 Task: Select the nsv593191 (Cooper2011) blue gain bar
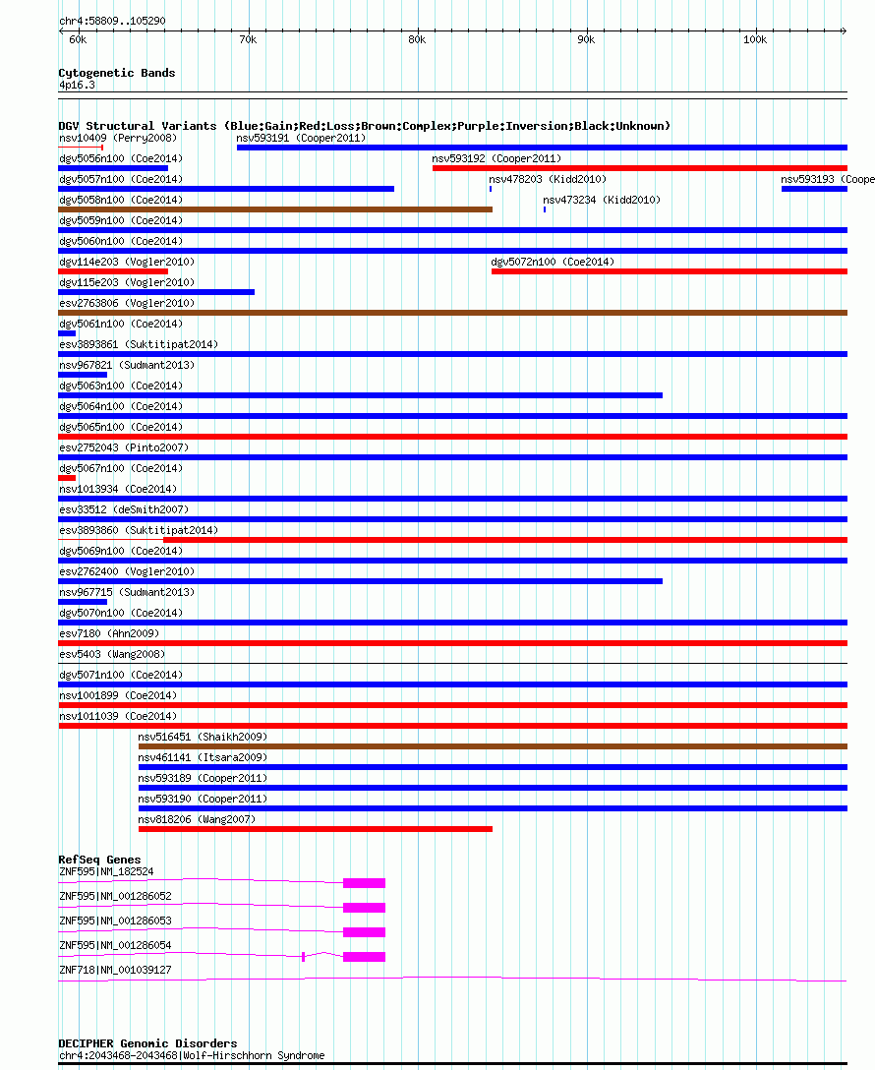(x=542, y=148)
